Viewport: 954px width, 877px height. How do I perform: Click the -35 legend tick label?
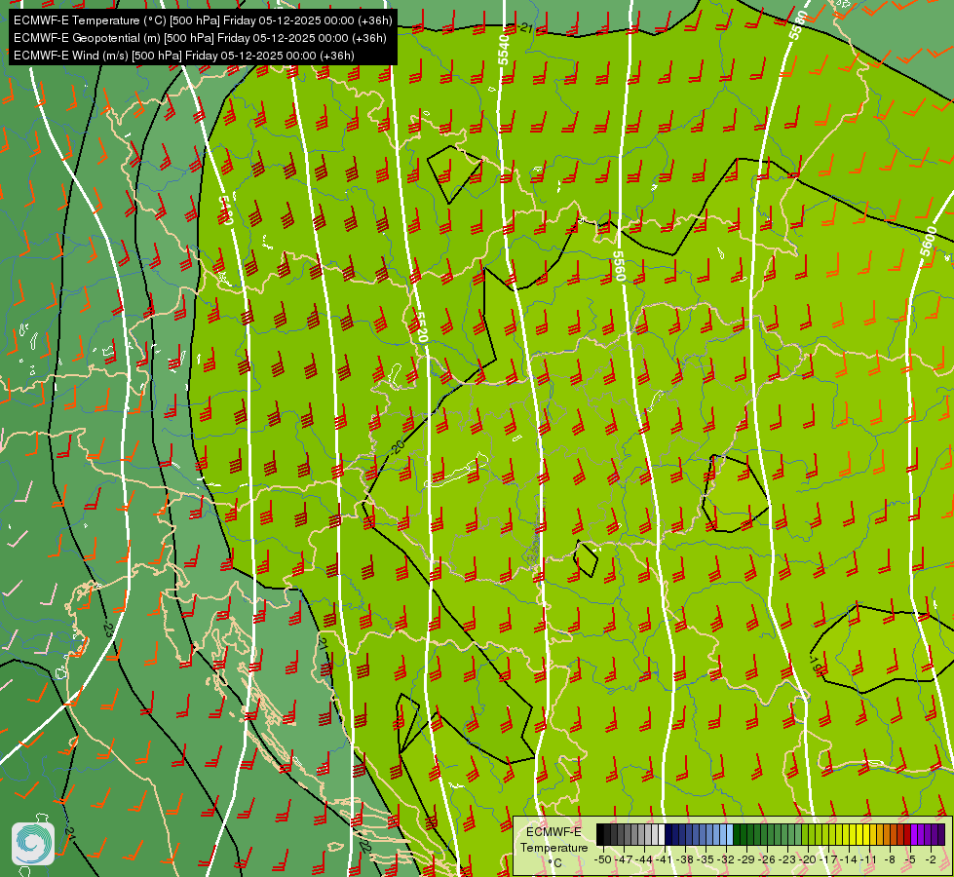[706, 859]
